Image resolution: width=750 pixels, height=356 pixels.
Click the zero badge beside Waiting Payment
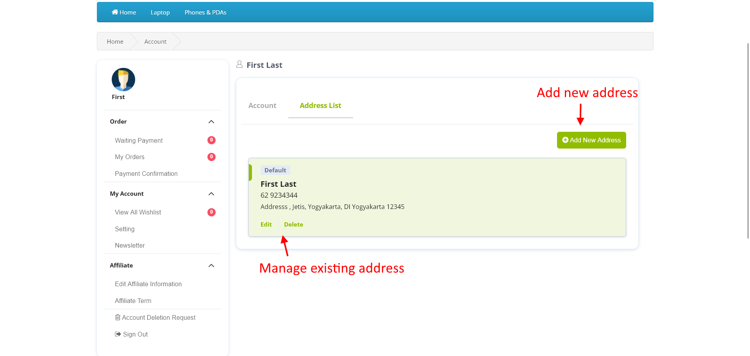click(x=211, y=140)
